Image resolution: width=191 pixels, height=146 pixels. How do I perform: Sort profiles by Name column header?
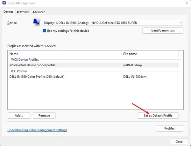coord(64,54)
